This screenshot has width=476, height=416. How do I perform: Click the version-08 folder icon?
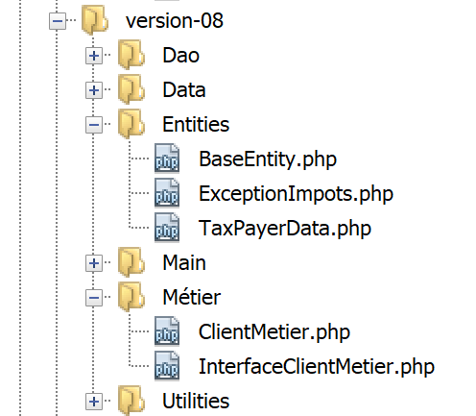tap(95, 20)
